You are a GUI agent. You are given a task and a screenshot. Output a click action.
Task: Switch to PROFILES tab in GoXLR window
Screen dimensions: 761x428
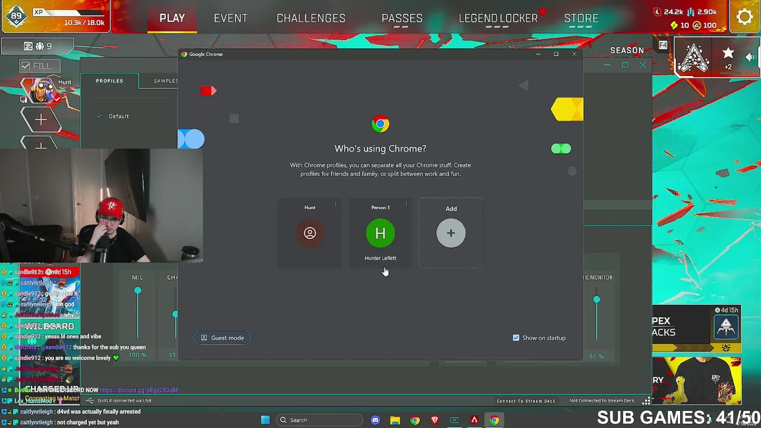110,81
